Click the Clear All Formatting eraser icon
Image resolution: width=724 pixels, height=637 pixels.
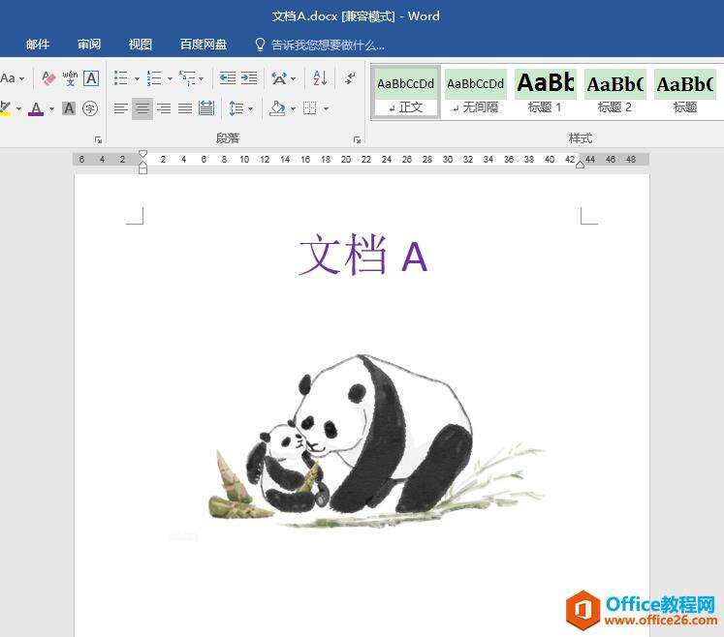pos(48,78)
